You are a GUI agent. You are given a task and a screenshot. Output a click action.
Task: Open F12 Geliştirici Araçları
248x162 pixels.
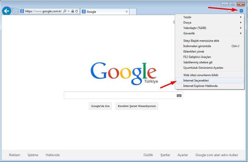pyautogui.click(x=210, y=57)
